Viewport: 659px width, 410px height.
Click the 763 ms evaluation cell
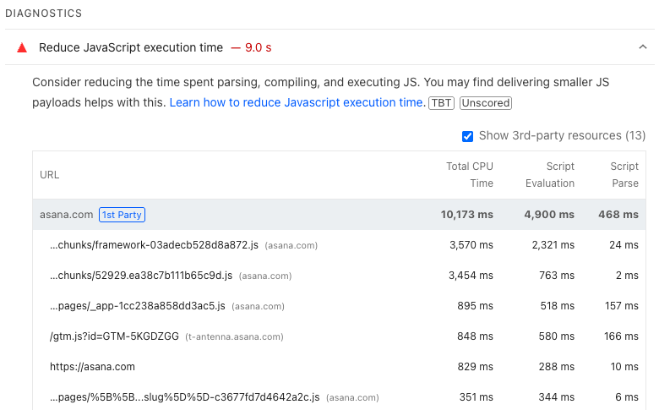click(x=557, y=276)
